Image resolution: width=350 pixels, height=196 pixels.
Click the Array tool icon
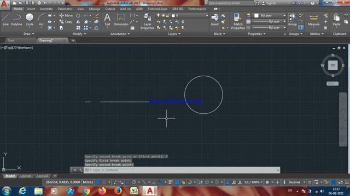point(86,28)
